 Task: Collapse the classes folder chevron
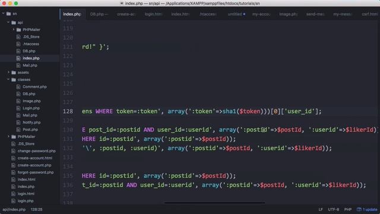(8, 79)
